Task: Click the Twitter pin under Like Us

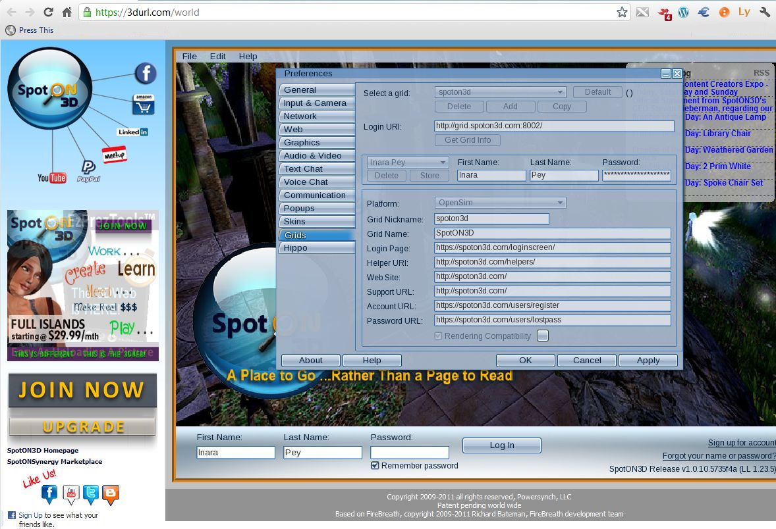Action: 91,493
